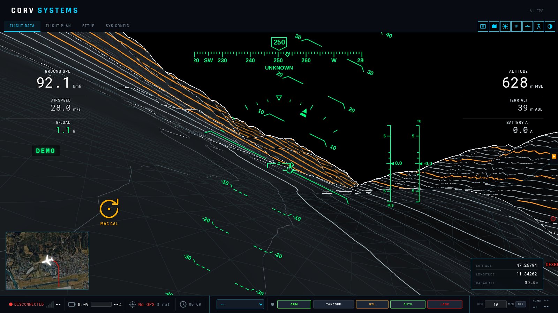
Task: Click the 92.1 ground speed value
Action: (x=53, y=83)
